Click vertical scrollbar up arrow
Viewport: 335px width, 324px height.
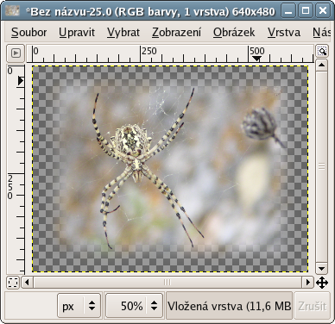pos(321,65)
